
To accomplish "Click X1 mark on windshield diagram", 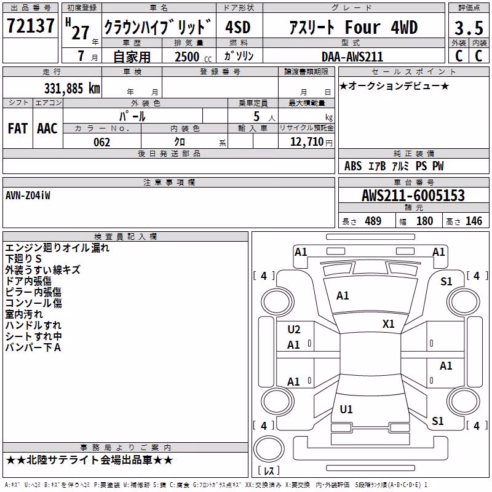I will [x=389, y=324].
